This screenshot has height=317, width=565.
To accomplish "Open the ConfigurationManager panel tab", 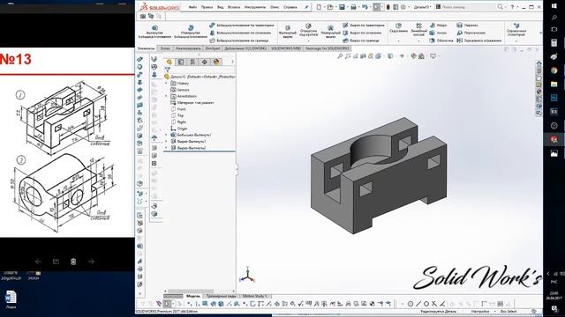I will click(192, 62).
